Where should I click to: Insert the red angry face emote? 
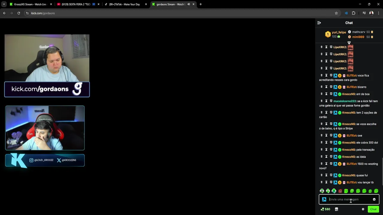[x=340, y=191]
